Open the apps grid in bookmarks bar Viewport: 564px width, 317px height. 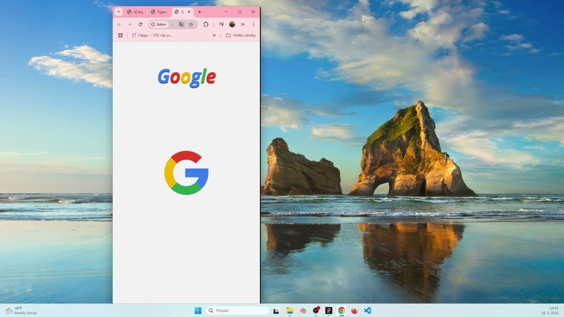tap(120, 35)
